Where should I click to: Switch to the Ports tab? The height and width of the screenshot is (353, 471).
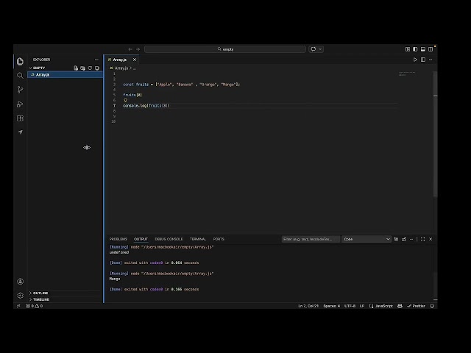coord(219,239)
